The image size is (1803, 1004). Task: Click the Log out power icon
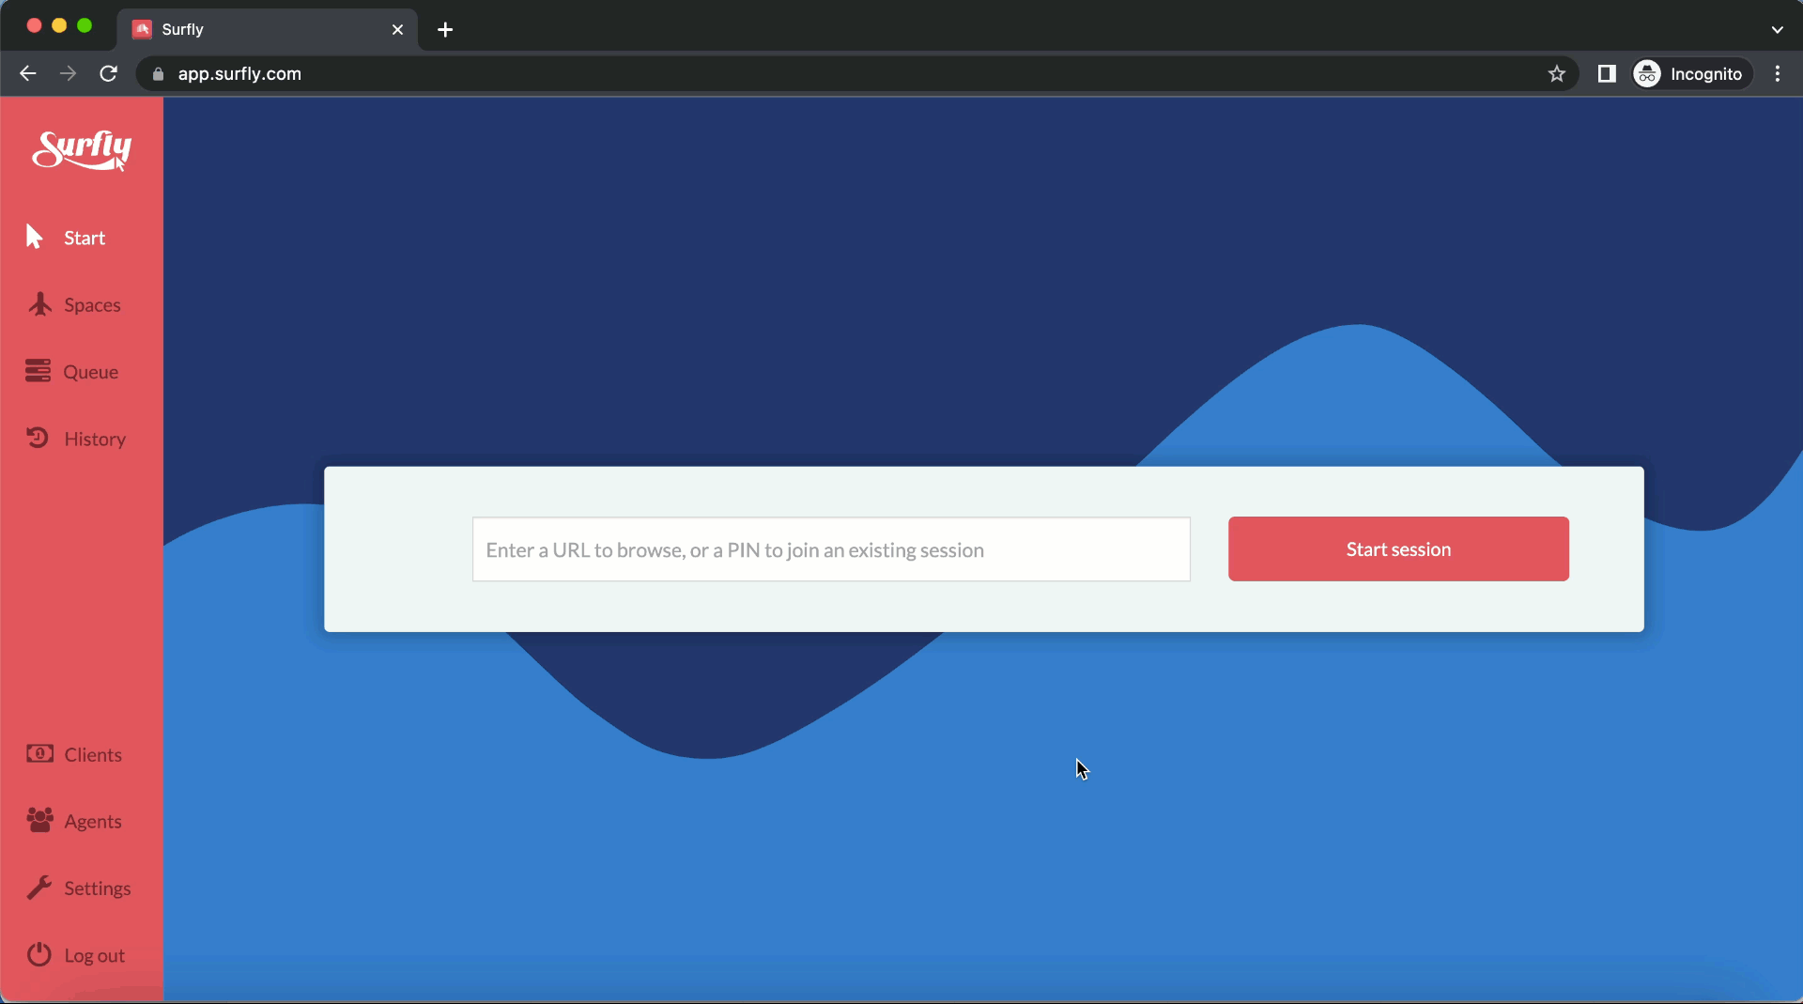[39, 954]
